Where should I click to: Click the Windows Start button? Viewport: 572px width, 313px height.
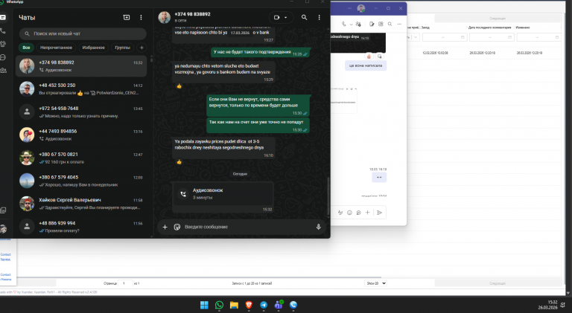tap(204, 305)
